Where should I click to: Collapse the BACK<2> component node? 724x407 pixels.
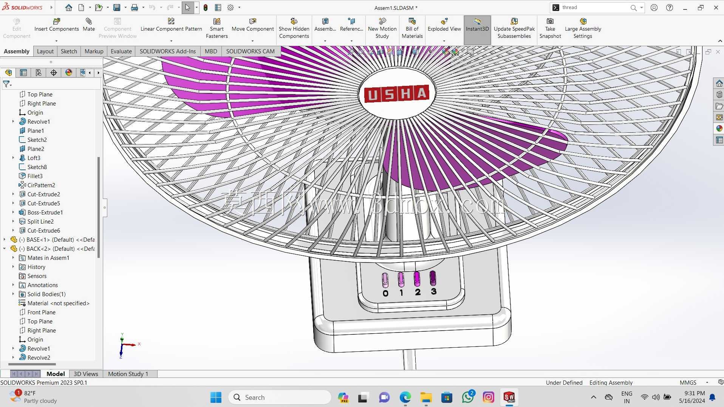(5, 249)
